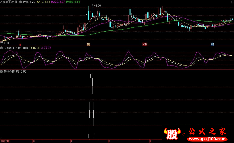234x143 pixels.
Task: Click the 3.80 low price label
Action: (6, 43)
